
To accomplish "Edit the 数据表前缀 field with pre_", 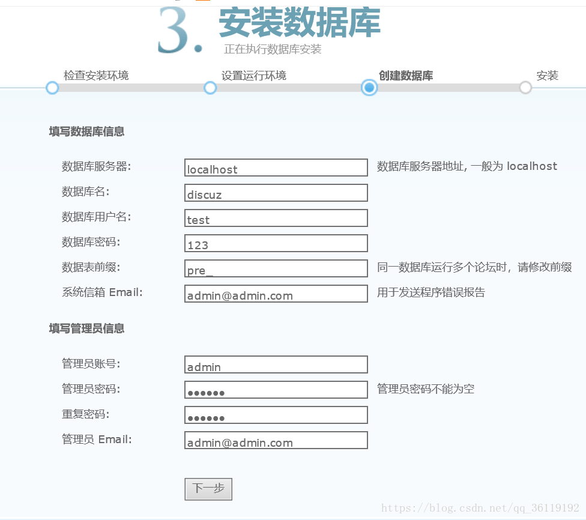I will (276, 268).
